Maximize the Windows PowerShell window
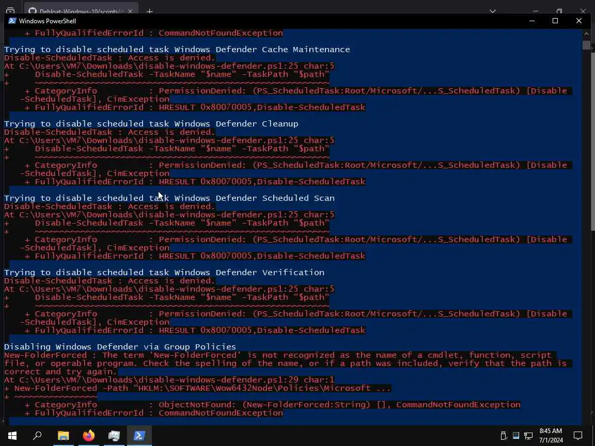Image resolution: width=595 pixels, height=446 pixels. pos(555,21)
